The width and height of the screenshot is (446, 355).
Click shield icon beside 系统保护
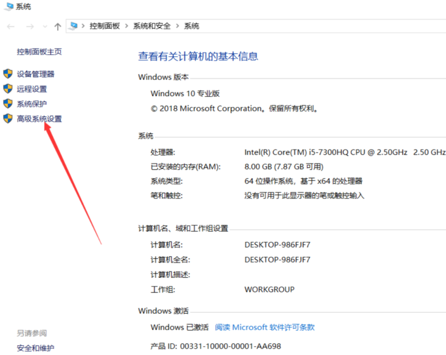point(8,103)
